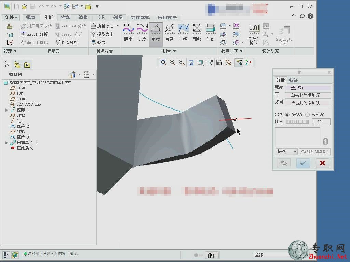Click the ALYSIS_ANGLE_1 name field
This screenshot has width=350, height=262.
coord(314,152)
